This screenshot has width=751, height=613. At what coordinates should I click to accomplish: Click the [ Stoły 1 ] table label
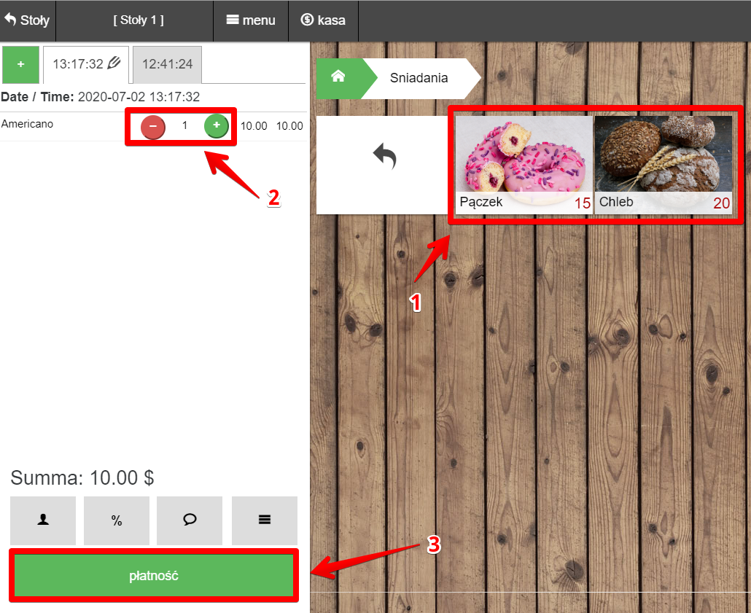tap(139, 20)
